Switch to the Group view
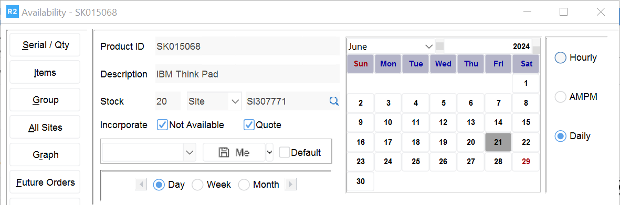The height and width of the screenshot is (205, 620). click(45, 100)
